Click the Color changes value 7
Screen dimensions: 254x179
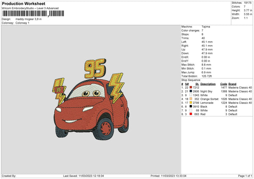pyautogui.click(x=202, y=30)
